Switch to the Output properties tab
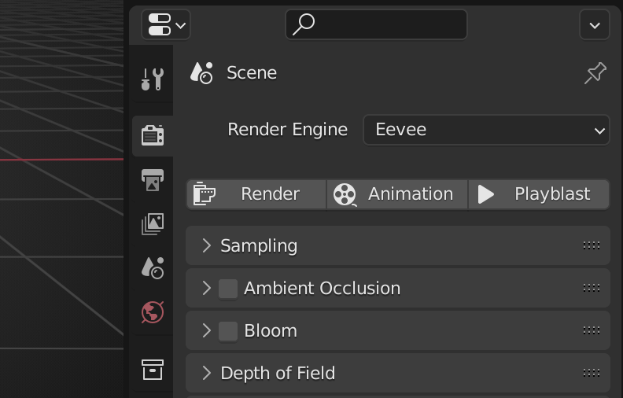623x398 pixels. click(153, 180)
